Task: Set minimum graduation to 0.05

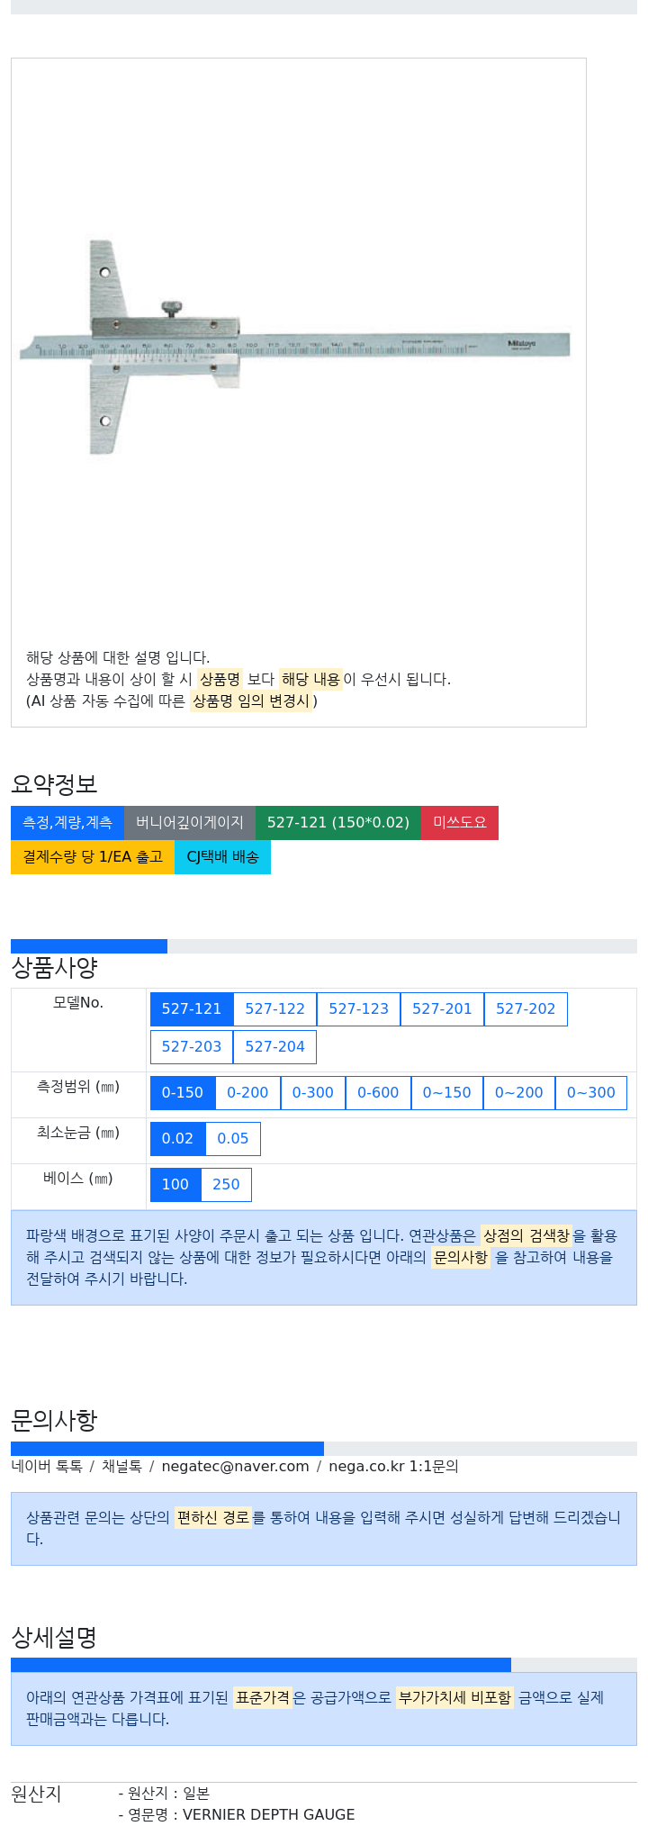Action: click(233, 1138)
